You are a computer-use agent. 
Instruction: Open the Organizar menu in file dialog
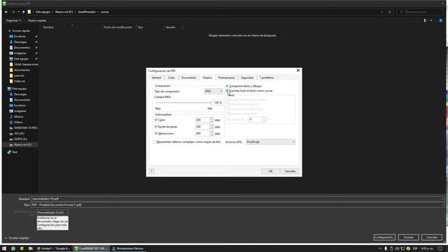[x=13, y=20]
